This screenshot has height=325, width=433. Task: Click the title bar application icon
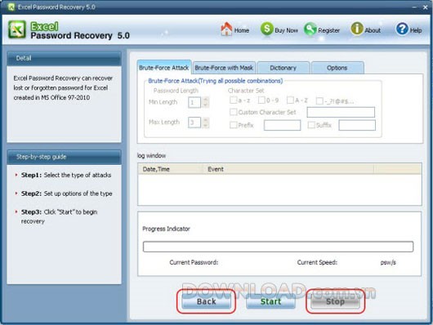coord(11,7)
